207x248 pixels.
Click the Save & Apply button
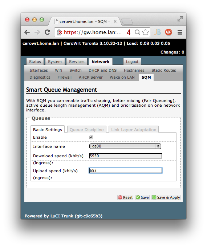tap(166, 197)
